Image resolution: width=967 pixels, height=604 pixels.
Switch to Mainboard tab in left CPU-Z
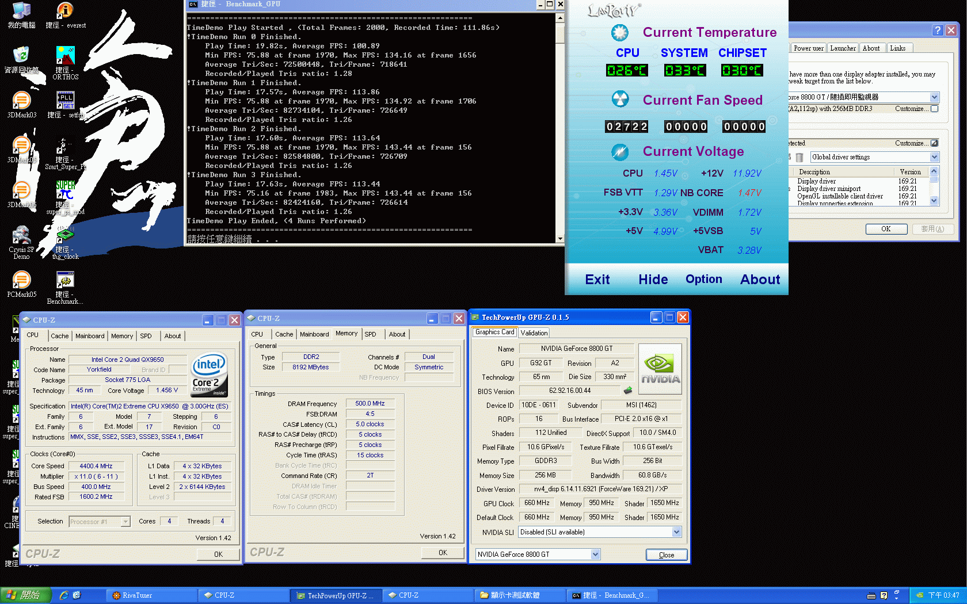[x=90, y=336]
